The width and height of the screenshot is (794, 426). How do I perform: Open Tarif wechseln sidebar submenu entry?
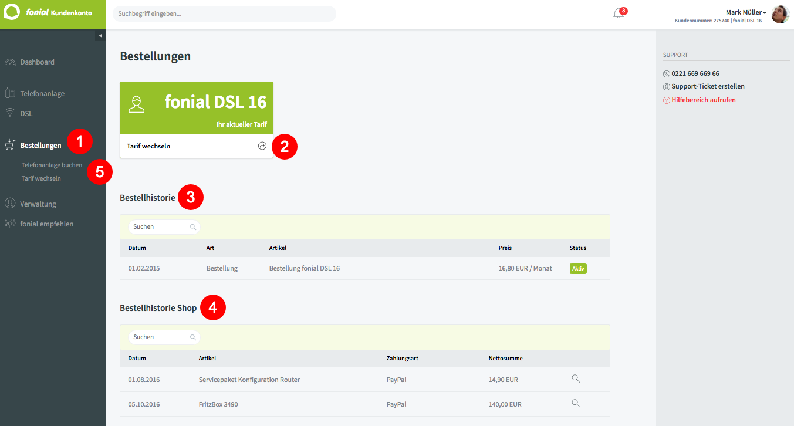(x=41, y=178)
